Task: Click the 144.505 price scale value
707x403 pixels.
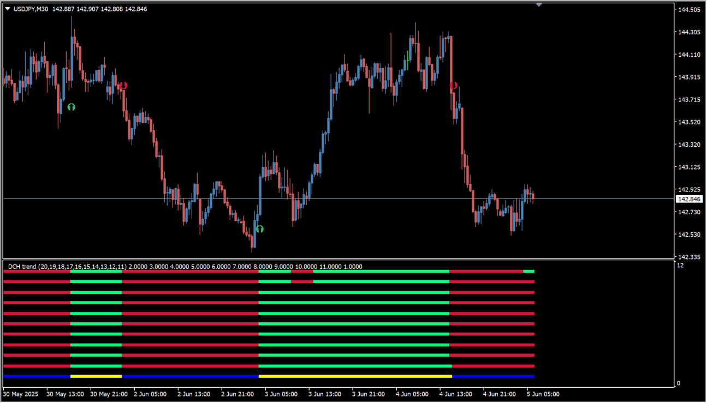Action: tap(689, 10)
